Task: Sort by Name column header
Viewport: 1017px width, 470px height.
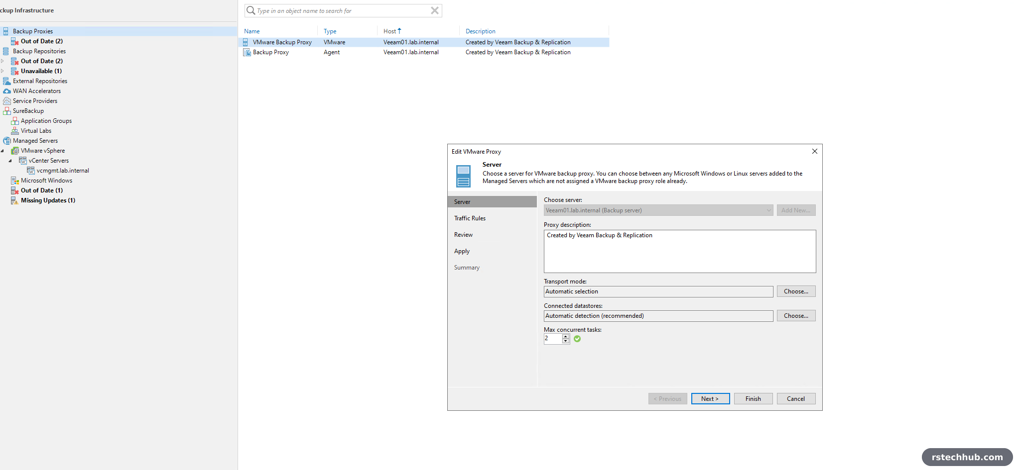Action: 252,31
